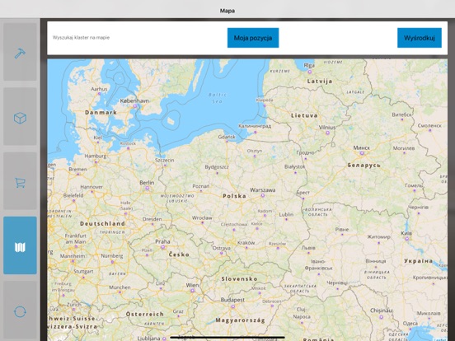Image resolution: width=455 pixels, height=341 pixels.
Task: Select the Витебск map label
Action: 402,114
